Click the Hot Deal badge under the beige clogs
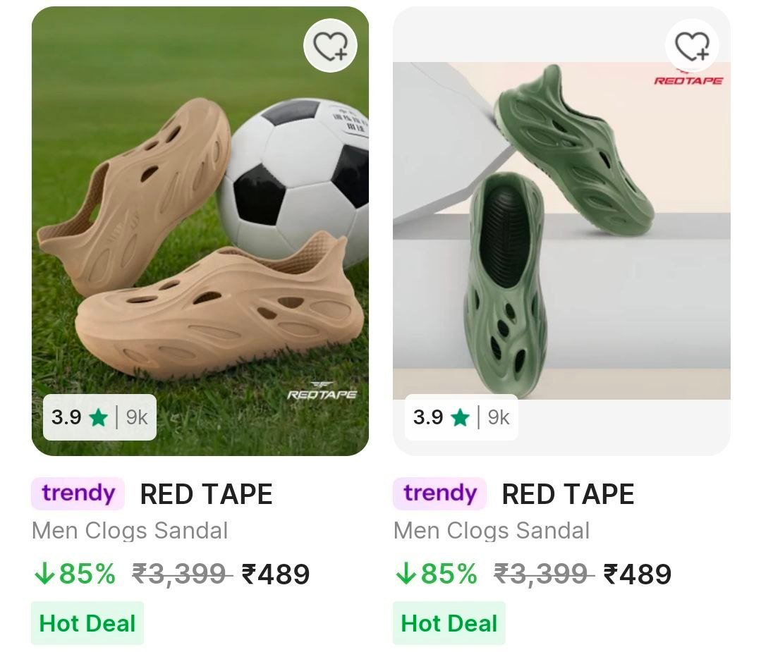This screenshot has width=761, height=652. 87,622
